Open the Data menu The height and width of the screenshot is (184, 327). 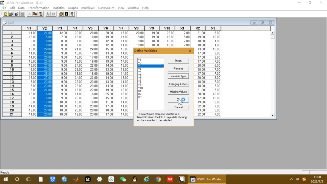[x=21, y=8]
